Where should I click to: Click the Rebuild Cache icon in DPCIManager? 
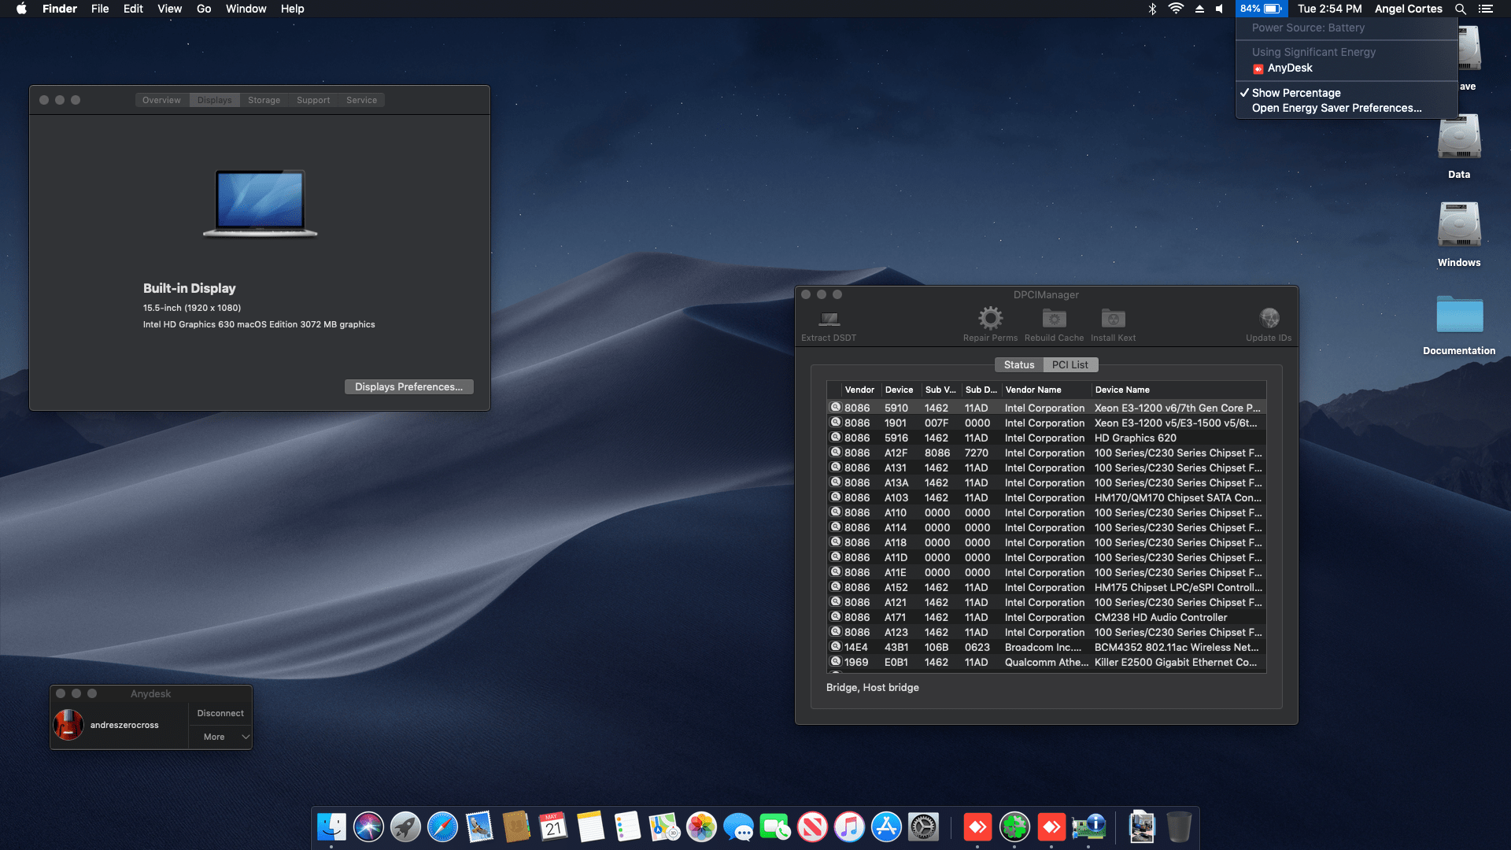(x=1054, y=319)
